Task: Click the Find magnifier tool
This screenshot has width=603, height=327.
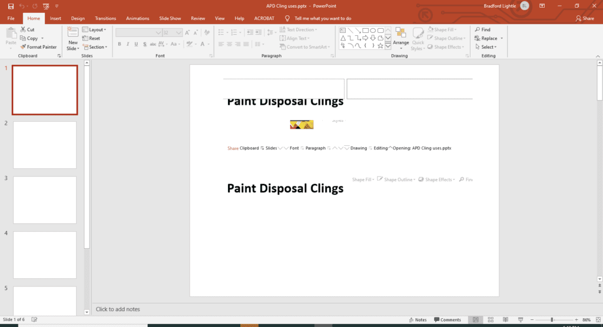Action: 477,29
